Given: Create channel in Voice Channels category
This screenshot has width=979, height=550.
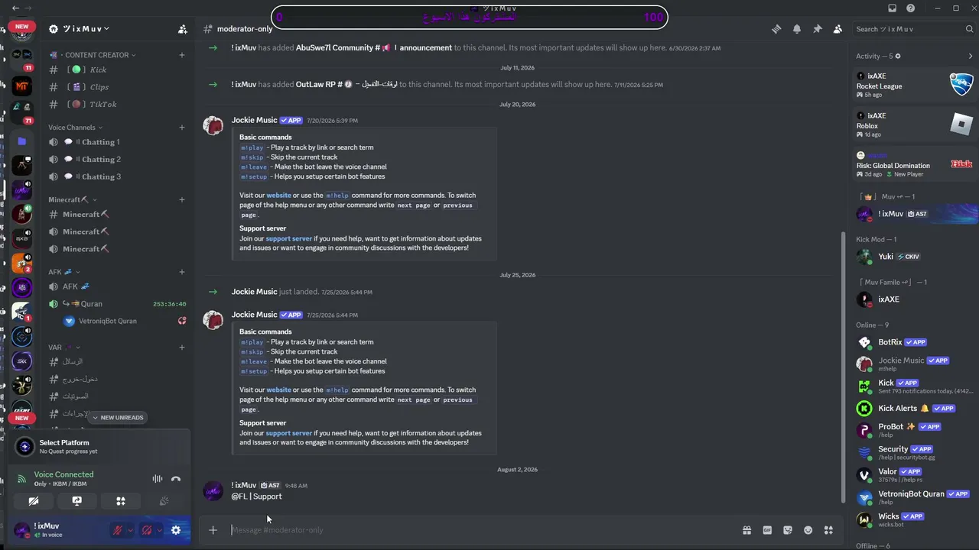Looking at the screenshot, I should (182, 128).
